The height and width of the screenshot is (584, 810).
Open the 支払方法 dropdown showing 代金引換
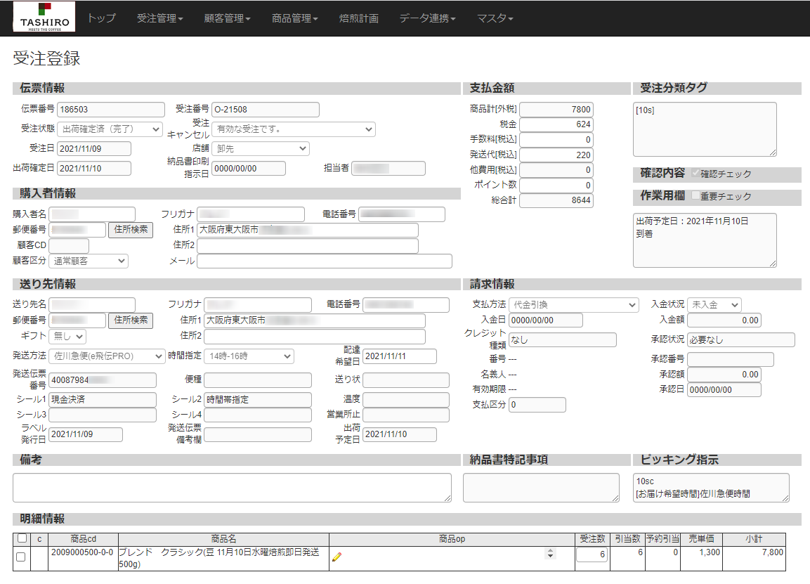tap(573, 305)
